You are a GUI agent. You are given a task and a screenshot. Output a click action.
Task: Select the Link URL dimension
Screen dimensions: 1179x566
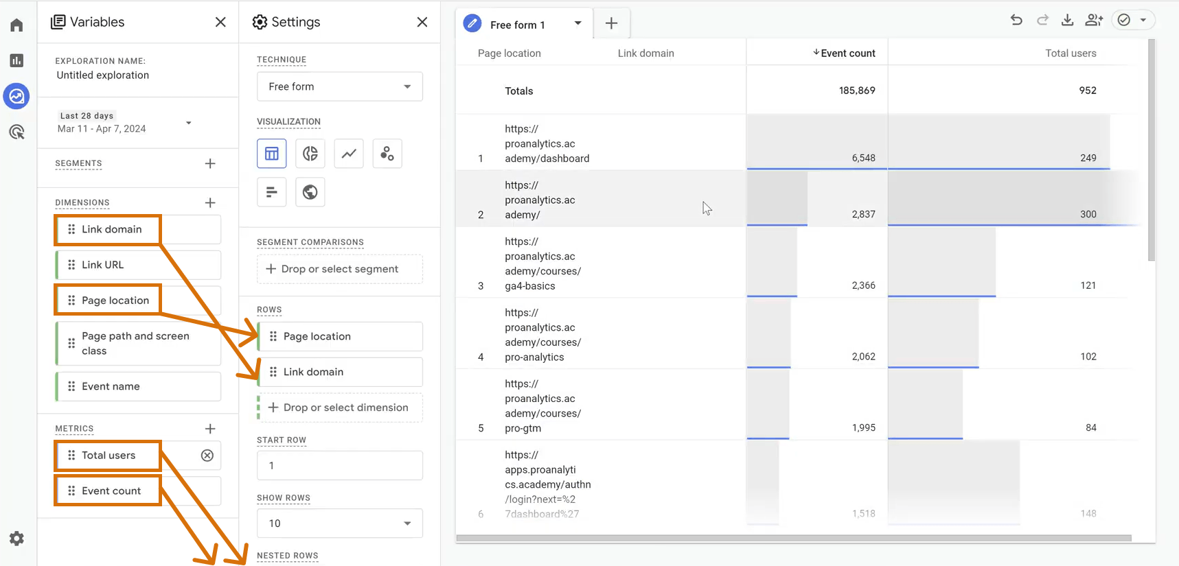click(x=138, y=265)
